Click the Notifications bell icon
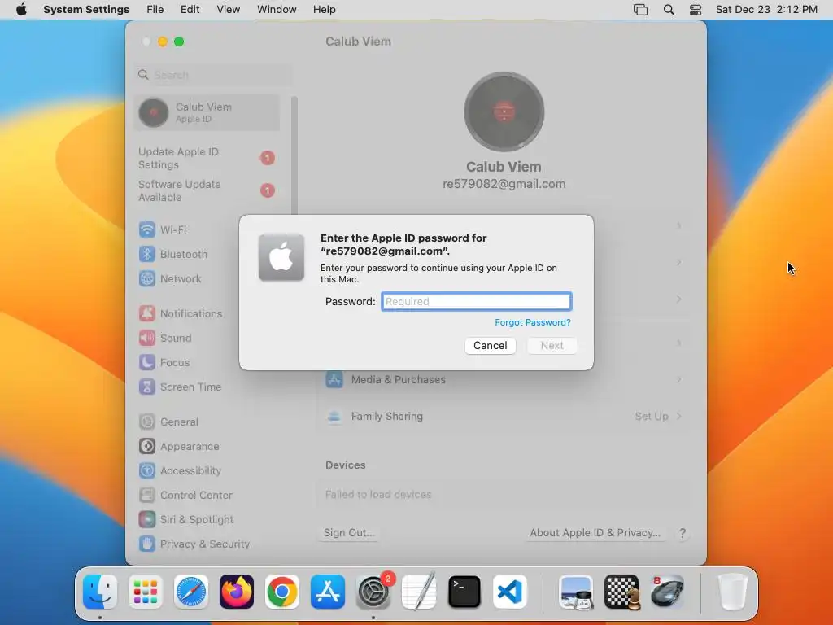 [x=147, y=313]
